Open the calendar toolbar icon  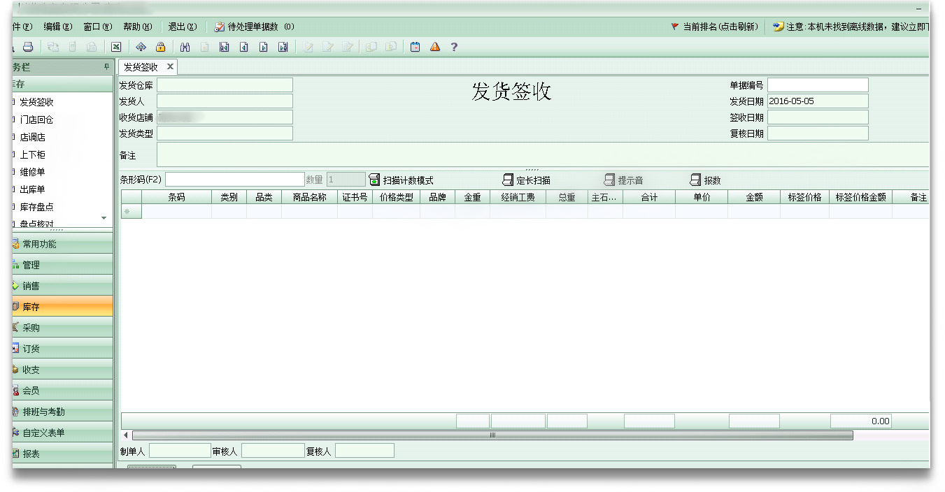(x=415, y=47)
